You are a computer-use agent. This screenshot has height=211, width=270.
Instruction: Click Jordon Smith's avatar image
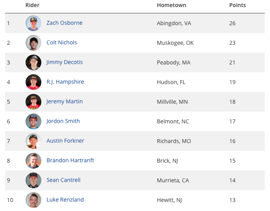pyautogui.click(x=33, y=121)
